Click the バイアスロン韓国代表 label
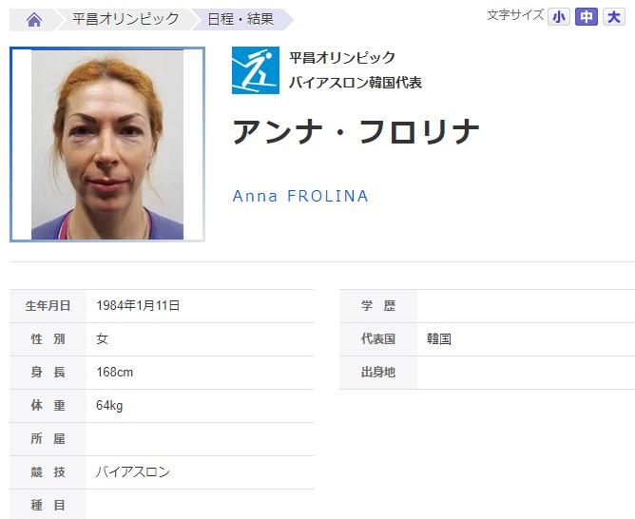Image resolution: width=635 pixels, height=519 pixels. click(x=356, y=83)
